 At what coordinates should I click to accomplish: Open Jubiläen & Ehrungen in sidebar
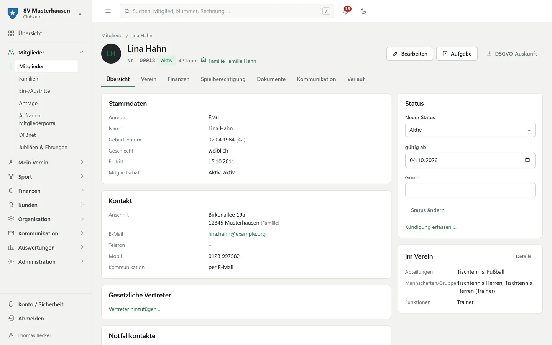click(46, 147)
